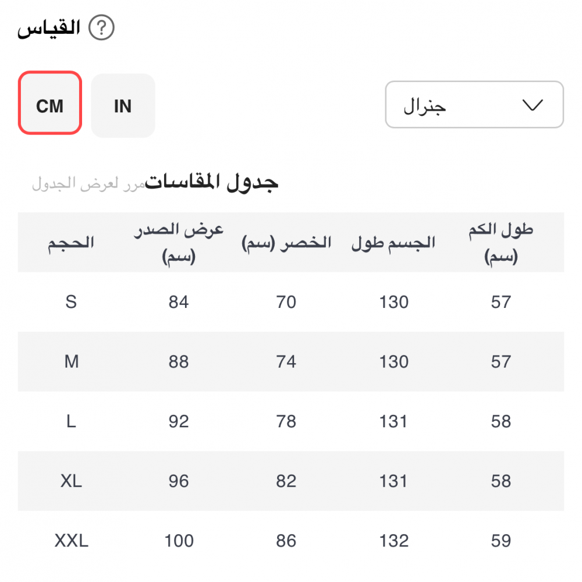Screen dimensions: 582x582
Task: Open the جنرال dropdown menu
Action: (x=474, y=105)
